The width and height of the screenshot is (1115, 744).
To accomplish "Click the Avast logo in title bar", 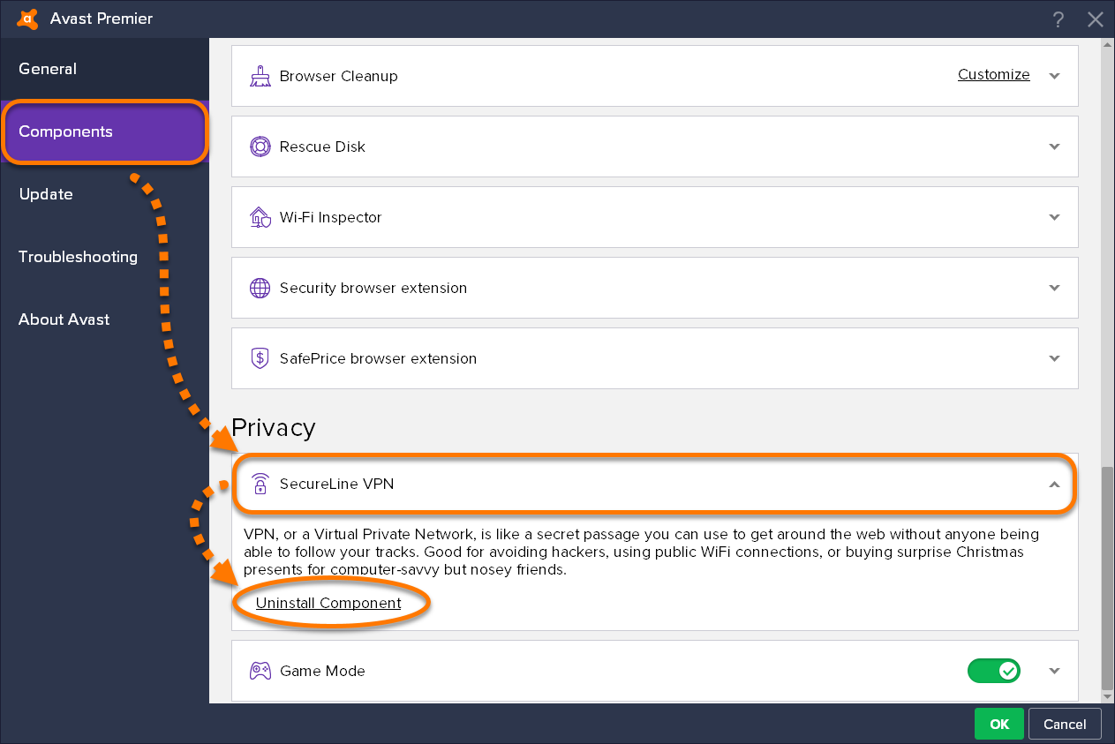I will tap(27, 19).
